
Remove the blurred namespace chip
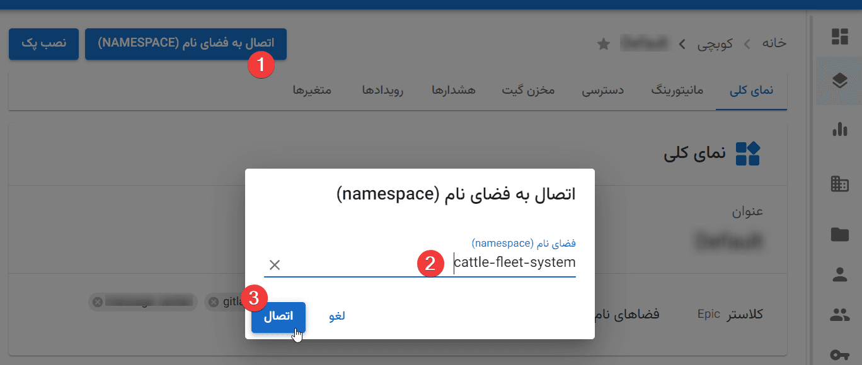(x=97, y=302)
